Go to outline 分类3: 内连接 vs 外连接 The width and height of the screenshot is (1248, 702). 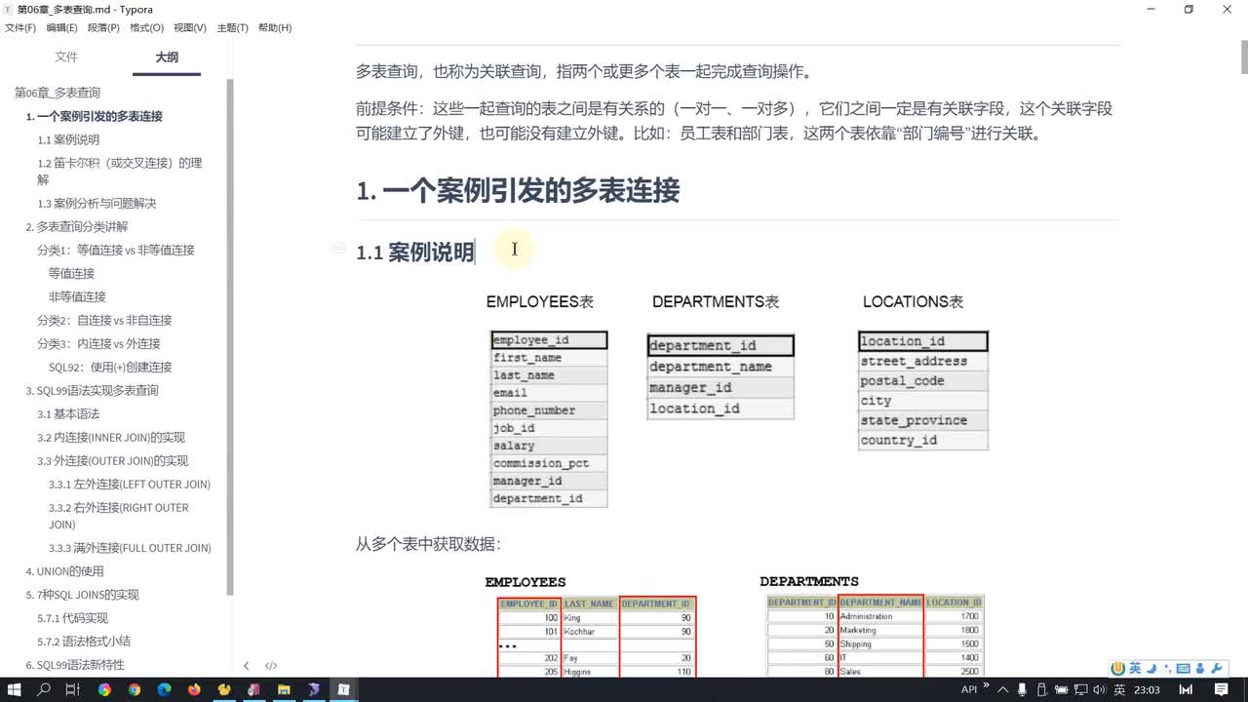(98, 343)
